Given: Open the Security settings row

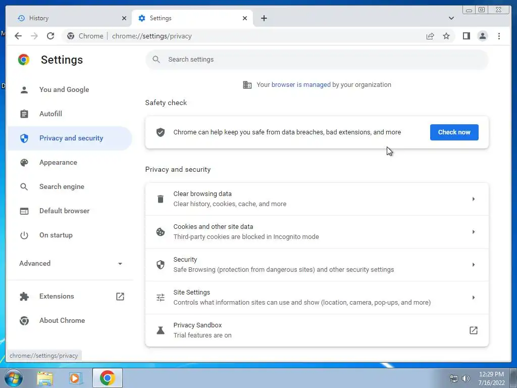Looking at the screenshot, I should tap(317, 265).
